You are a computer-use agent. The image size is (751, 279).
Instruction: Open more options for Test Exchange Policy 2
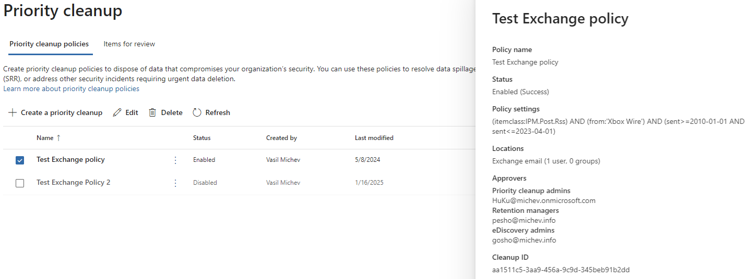pos(175,183)
